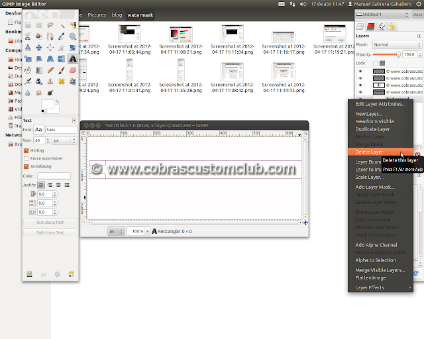
Task: Turn off the Antialiasing checkbox
Action: coord(26,167)
